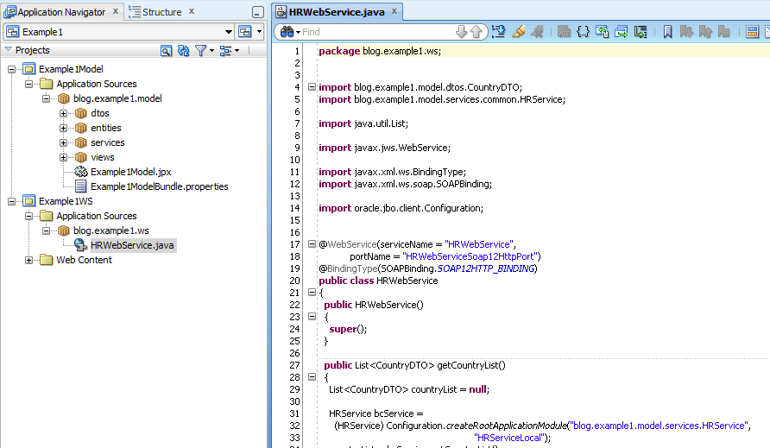Click the green-arrow indent lines toolbar icon
This screenshot has height=448, width=770.
[x=641, y=32]
